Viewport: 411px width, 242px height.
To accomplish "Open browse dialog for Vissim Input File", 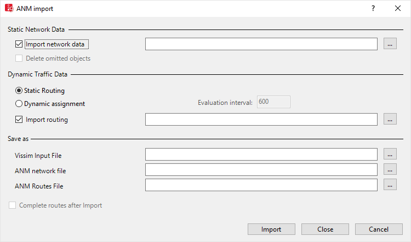I will (390, 155).
